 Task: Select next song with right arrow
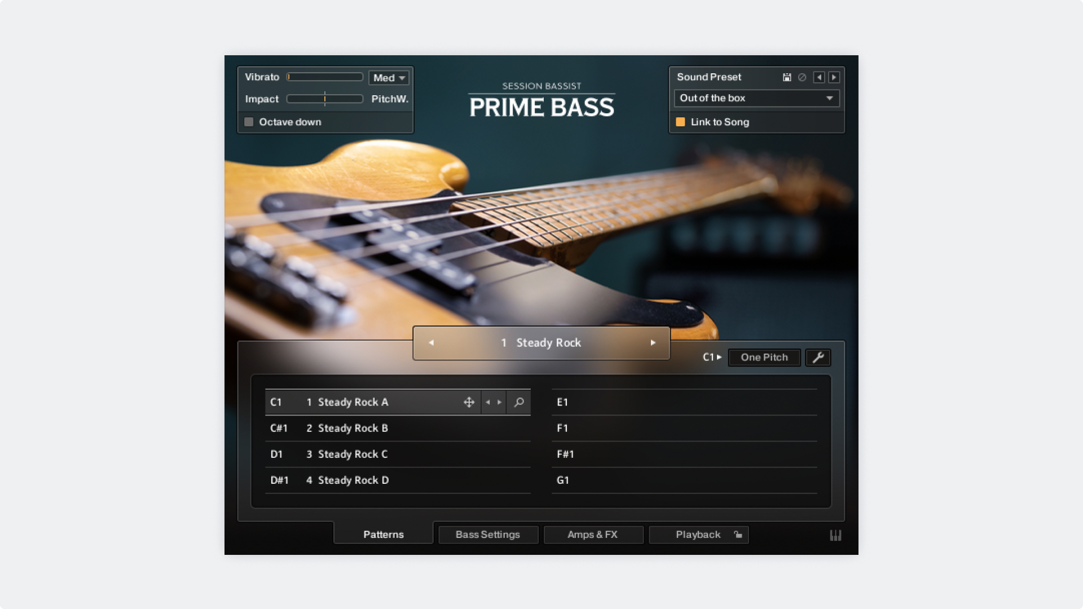point(653,343)
